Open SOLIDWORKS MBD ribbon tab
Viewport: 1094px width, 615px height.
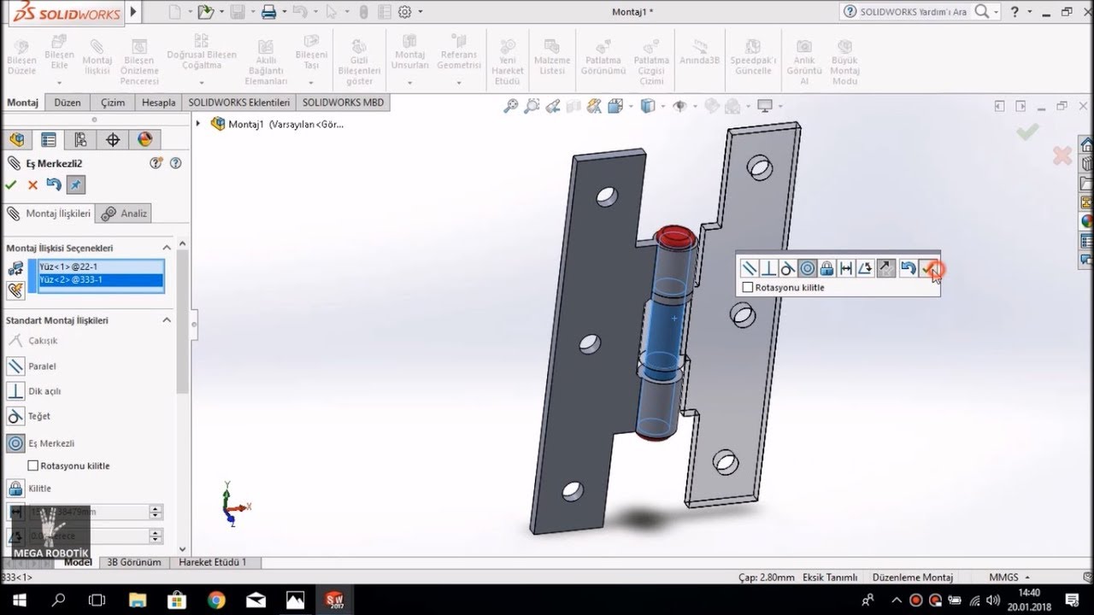click(343, 102)
